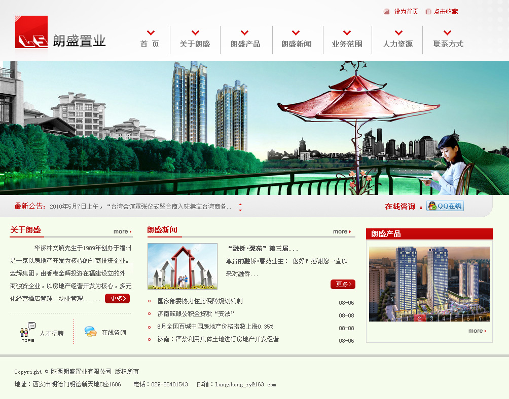Screen dimensions: 509x399
Task: Click the 关于朗盛 section heading
Action: (25, 230)
